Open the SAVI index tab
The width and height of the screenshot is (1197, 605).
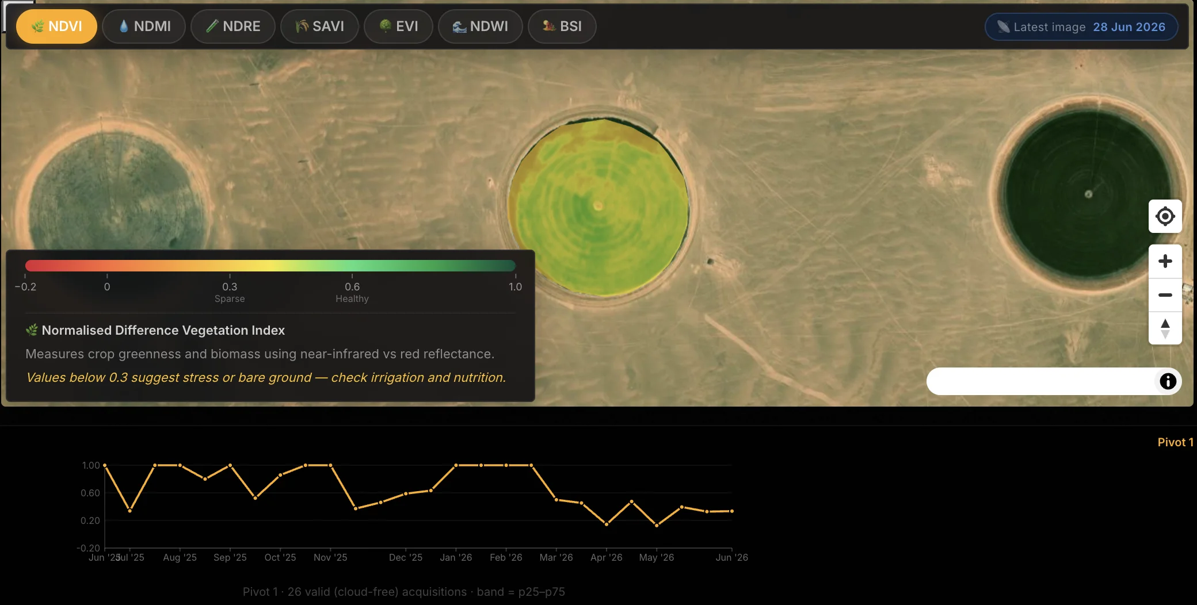319,26
